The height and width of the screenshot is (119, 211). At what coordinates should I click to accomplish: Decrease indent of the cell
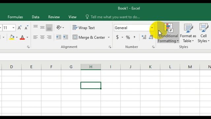click(x=59, y=37)
